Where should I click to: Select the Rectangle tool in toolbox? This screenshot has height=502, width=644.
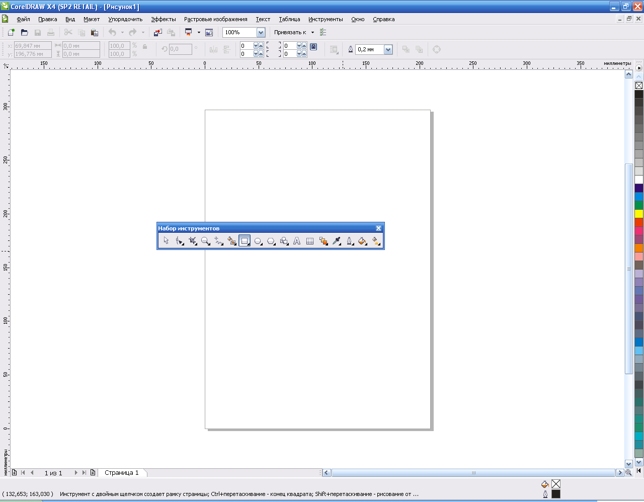245,241
